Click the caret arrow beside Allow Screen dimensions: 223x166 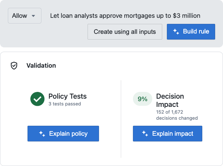33,16
